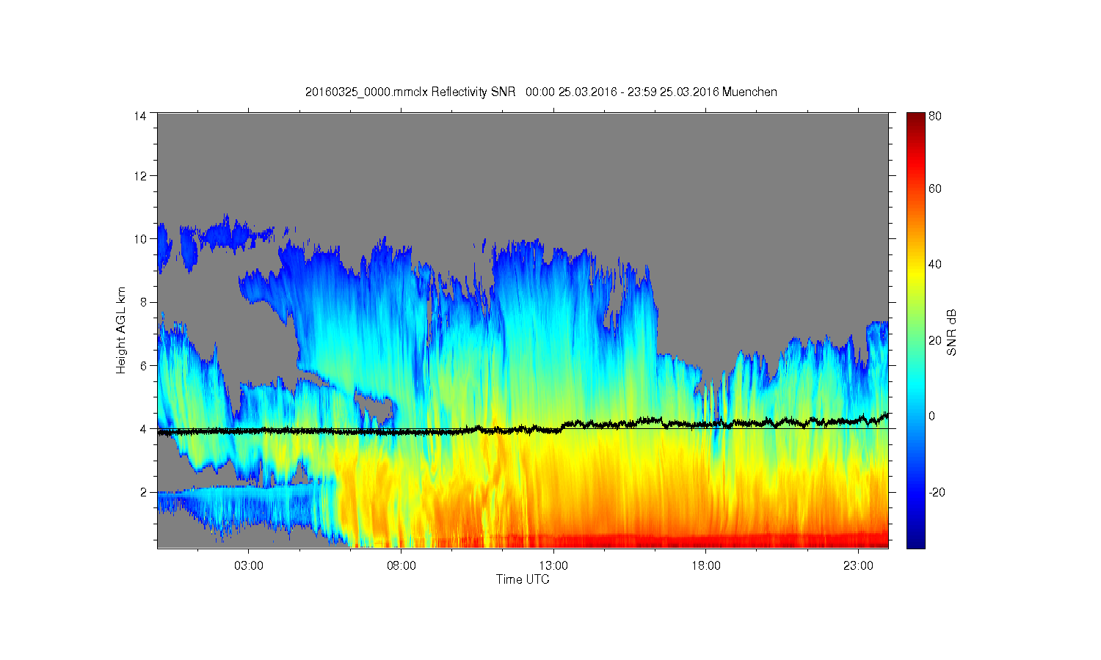The image size is (1101, 660).
Task: Click the colorbar tick label -20
Action: 937,492
